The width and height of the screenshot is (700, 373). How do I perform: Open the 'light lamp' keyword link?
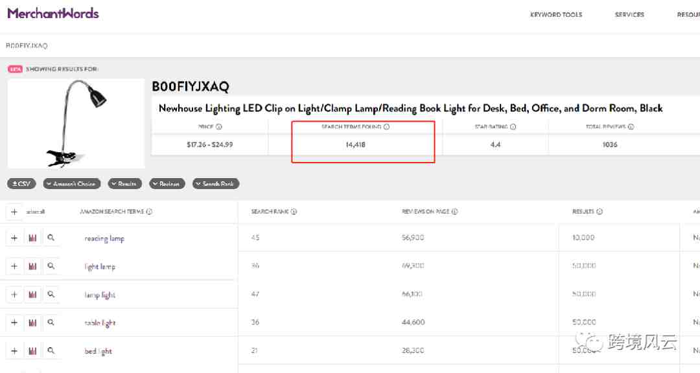100,267
